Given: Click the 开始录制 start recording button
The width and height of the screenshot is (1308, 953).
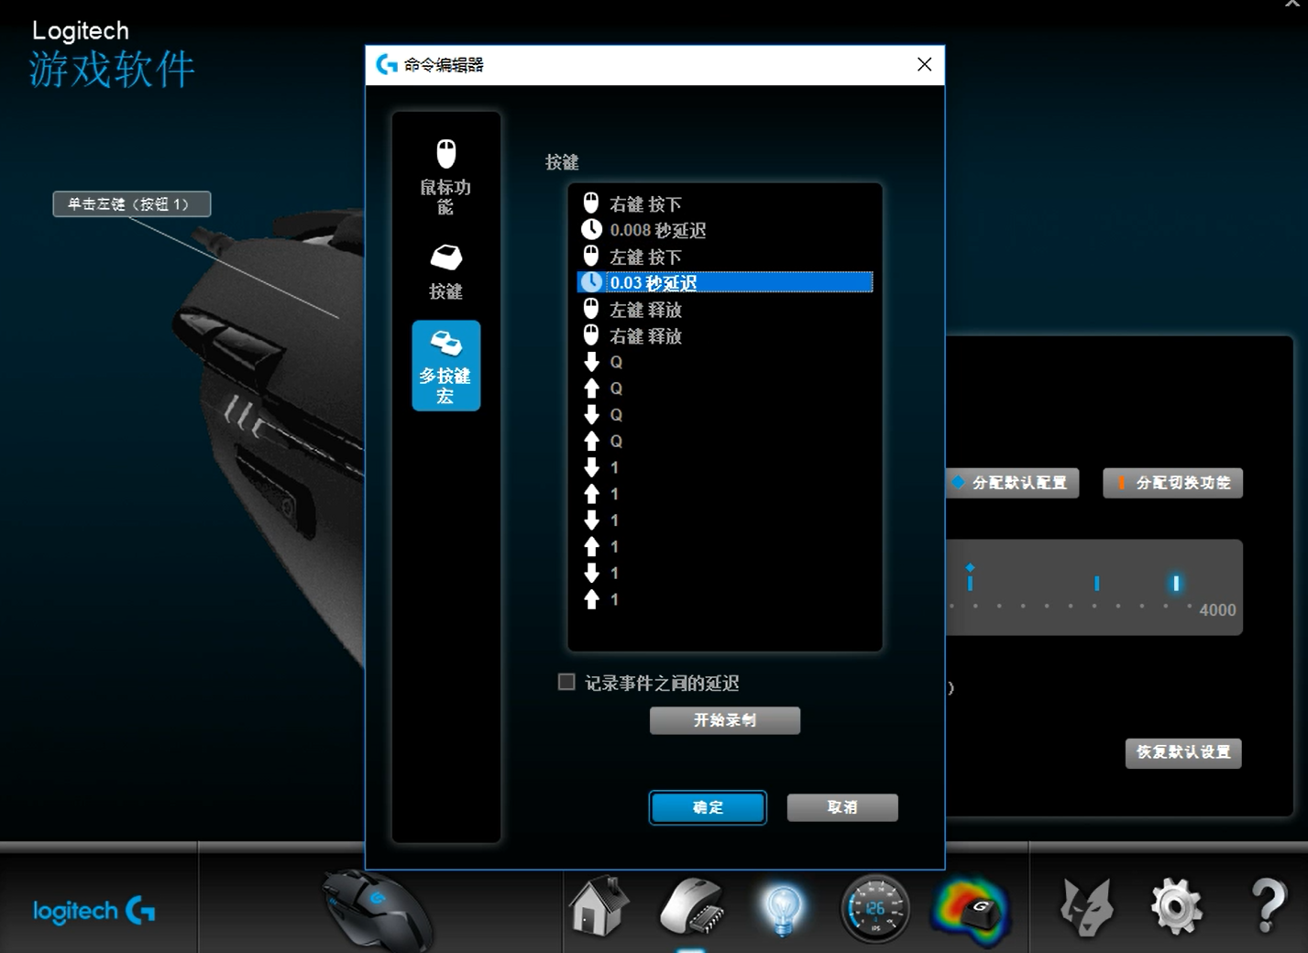Looking at the screenshot, I should tap(724, 720).
